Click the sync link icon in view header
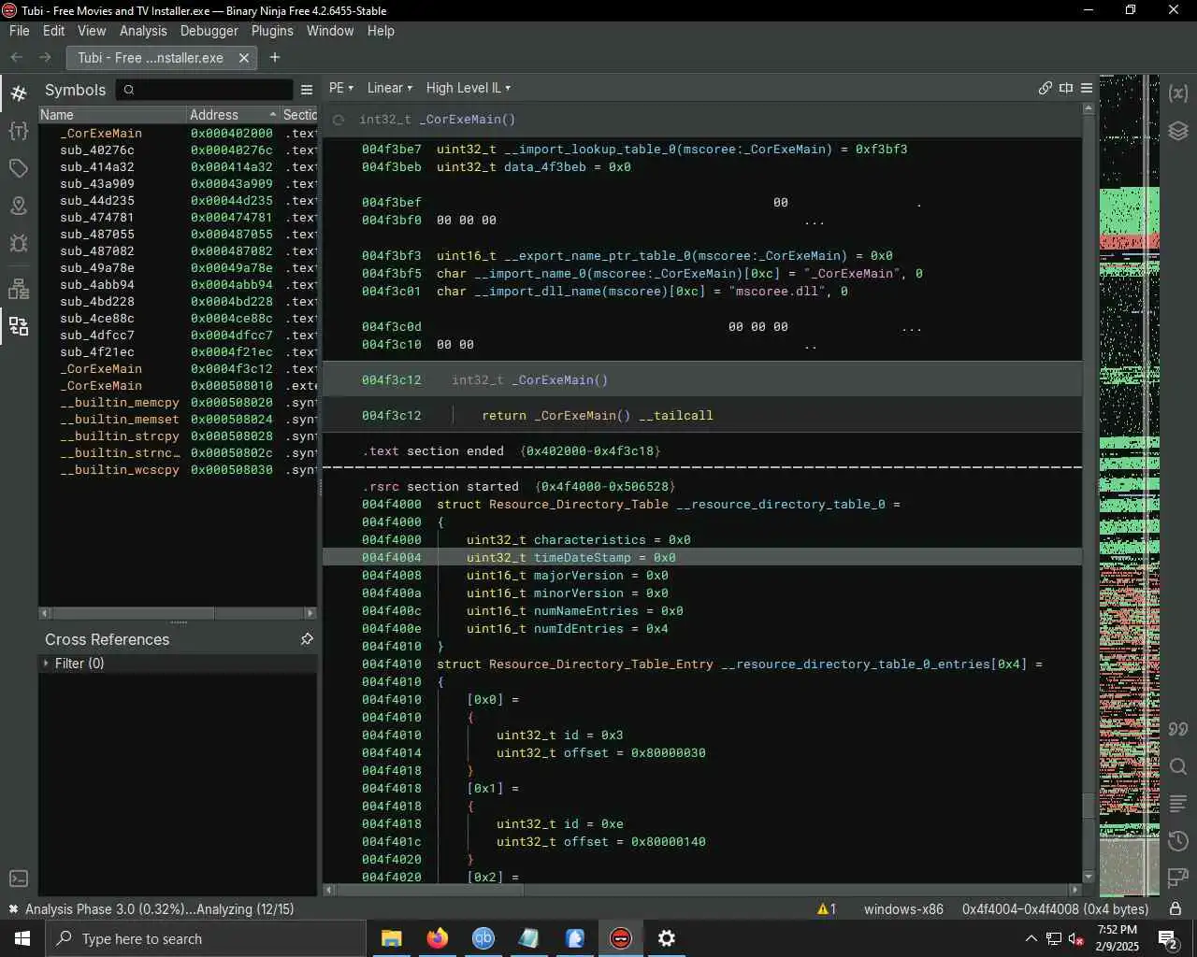1197x957 pixels. click(x=1046, y=88)
